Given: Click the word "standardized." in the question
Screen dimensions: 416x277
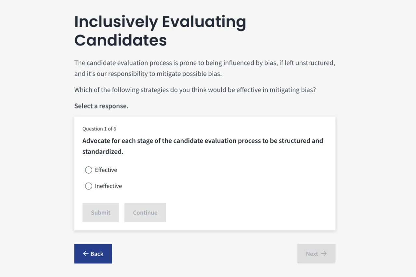Looking at the screenshot, I should (x=103, y=152).
